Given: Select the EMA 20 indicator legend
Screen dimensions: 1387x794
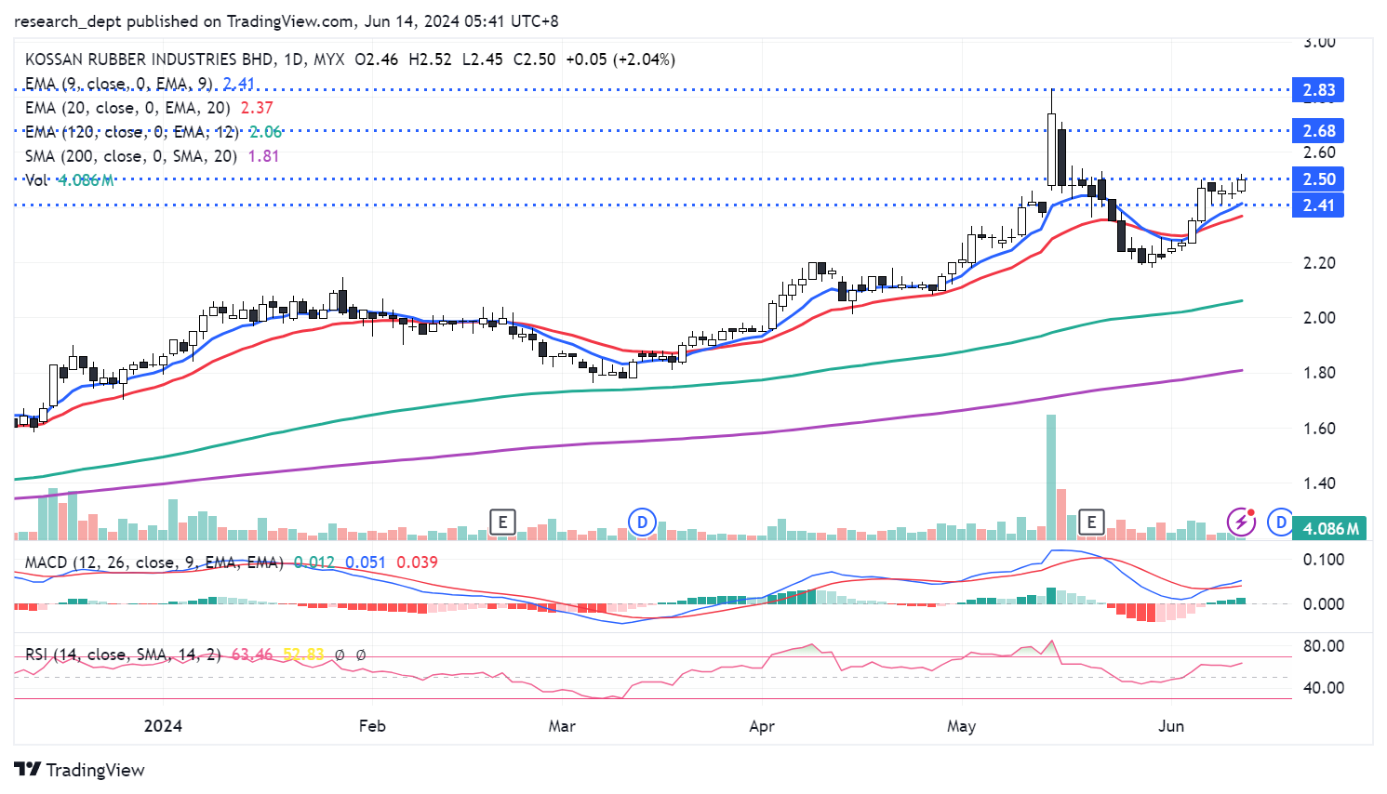Looking at the screenshot, I should click(x=127, y=108).
